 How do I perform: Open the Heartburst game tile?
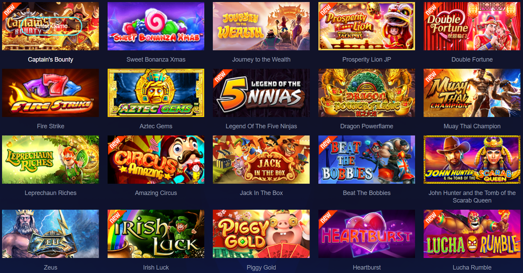point(367,234)
